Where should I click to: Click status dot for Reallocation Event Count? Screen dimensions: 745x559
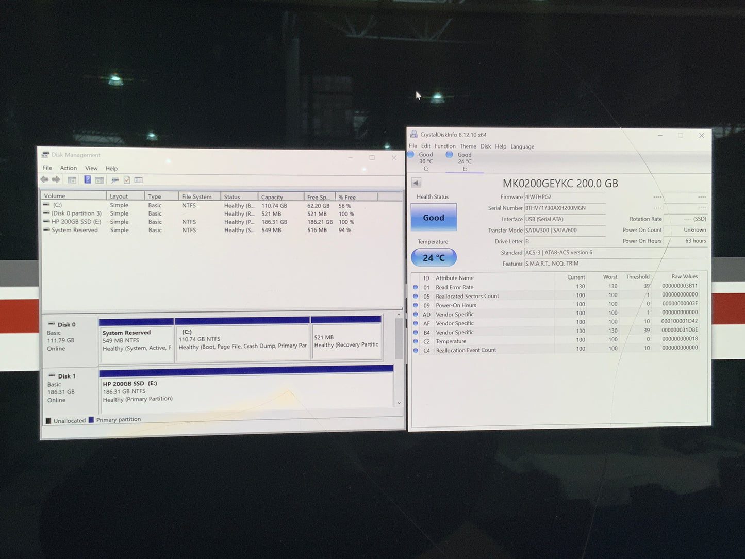click(415, 350)
